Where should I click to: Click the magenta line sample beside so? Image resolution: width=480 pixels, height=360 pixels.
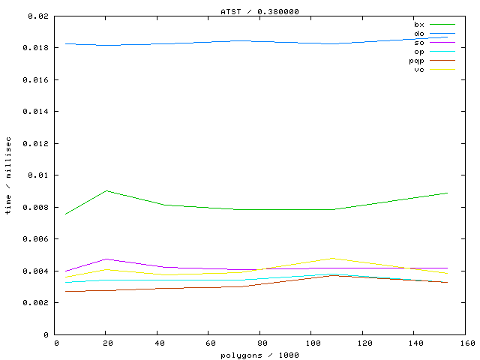(442, 43)
